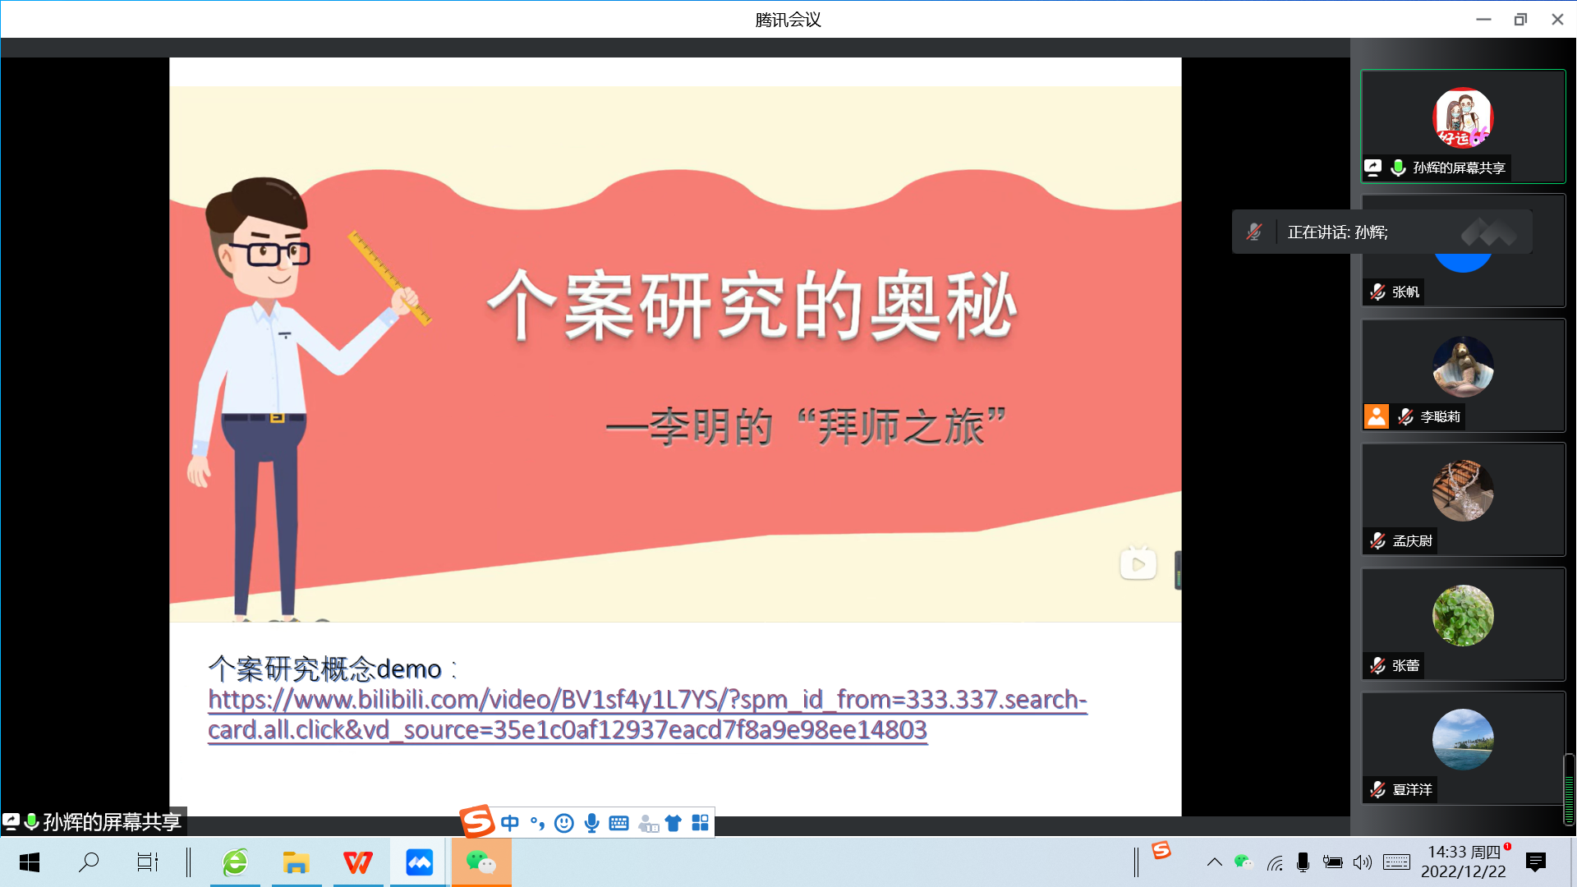This screenshot has height=887, width=1577.
Task: Open the clock and date flyout
Action: tap(1464, 862)
